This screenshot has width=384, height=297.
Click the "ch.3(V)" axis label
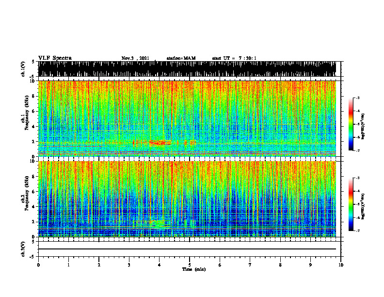[x=23, y=249]
